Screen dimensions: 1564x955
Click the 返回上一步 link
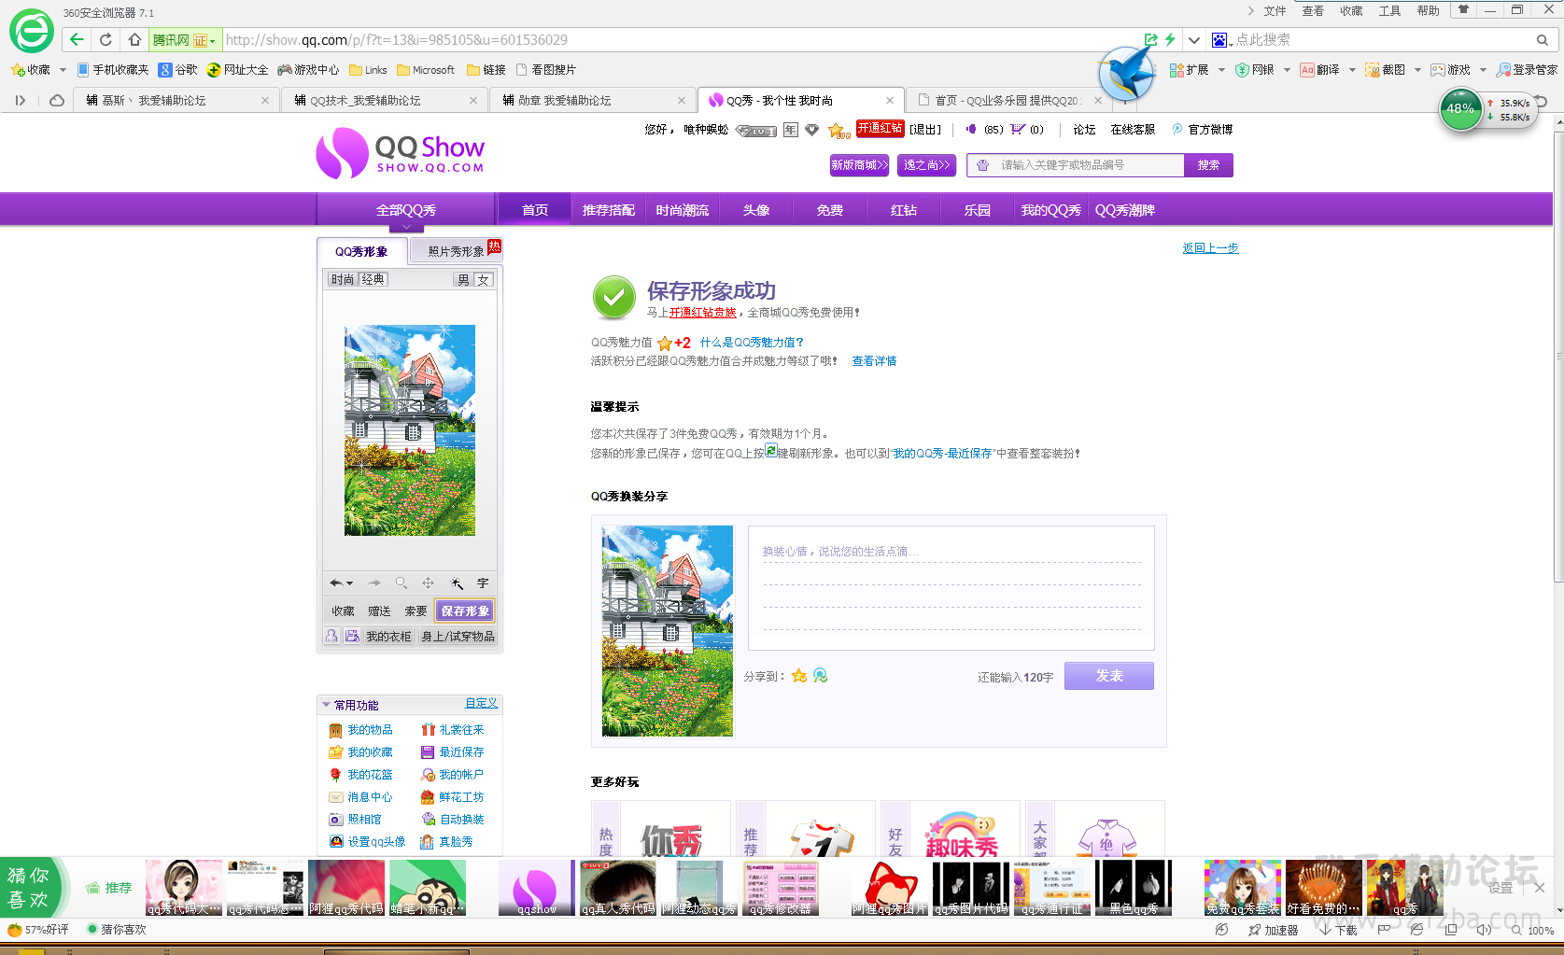(1210, 248)
